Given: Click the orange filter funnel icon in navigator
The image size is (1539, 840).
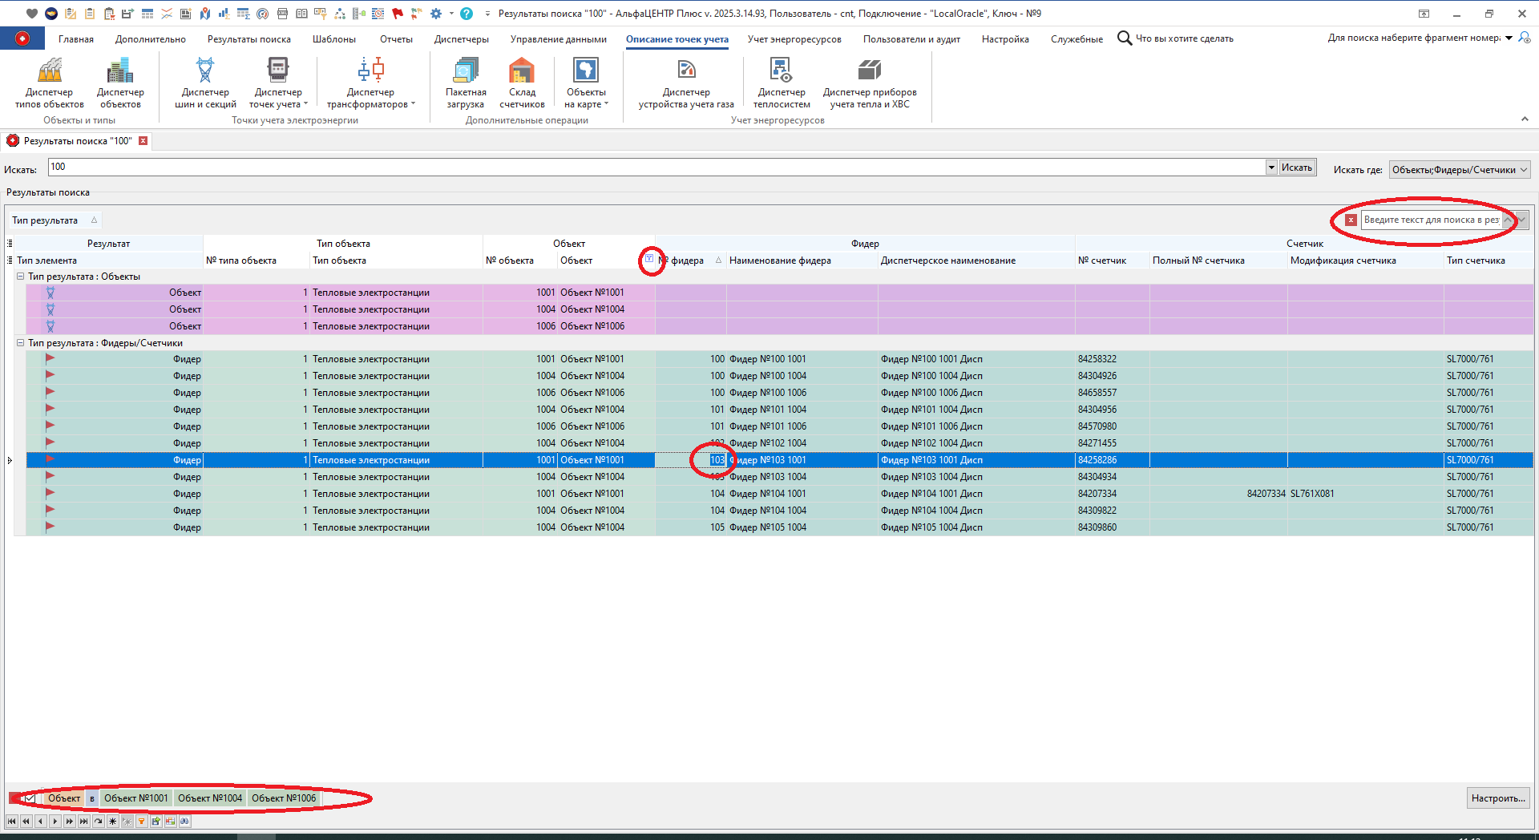Looking at the screenshot, I should point(142,822).
